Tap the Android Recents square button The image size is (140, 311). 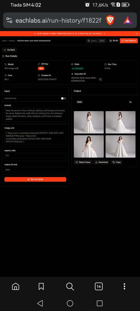(x=100, y=303)
